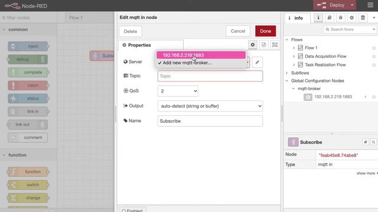The width and height of the screenshot is (378, 212).
Task: Toggle Task Realization Flow enabled circle
Action: pos(374,65)
